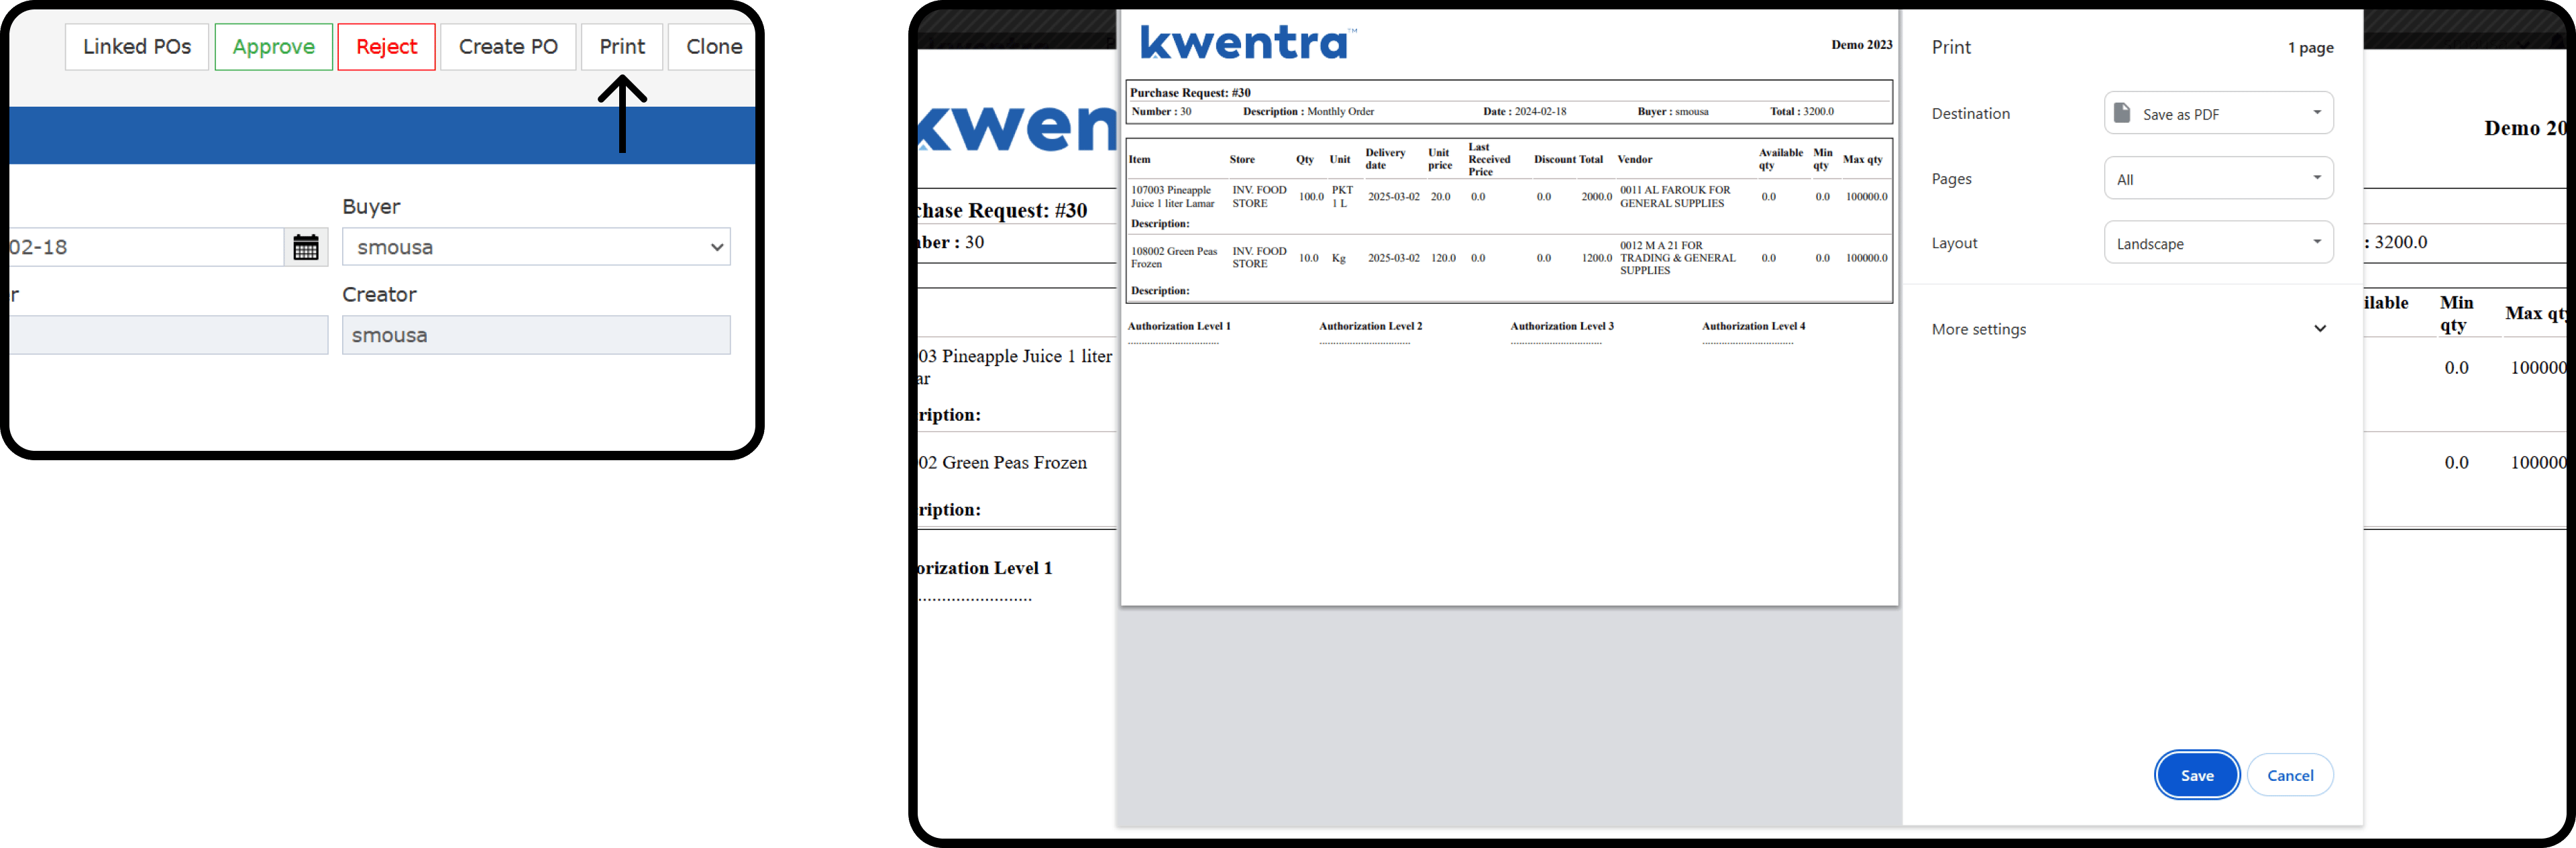Click 'Total : 3200.0' in the preview
The height and width of the screenshot is (848, 2576).
click(1801, 111)
